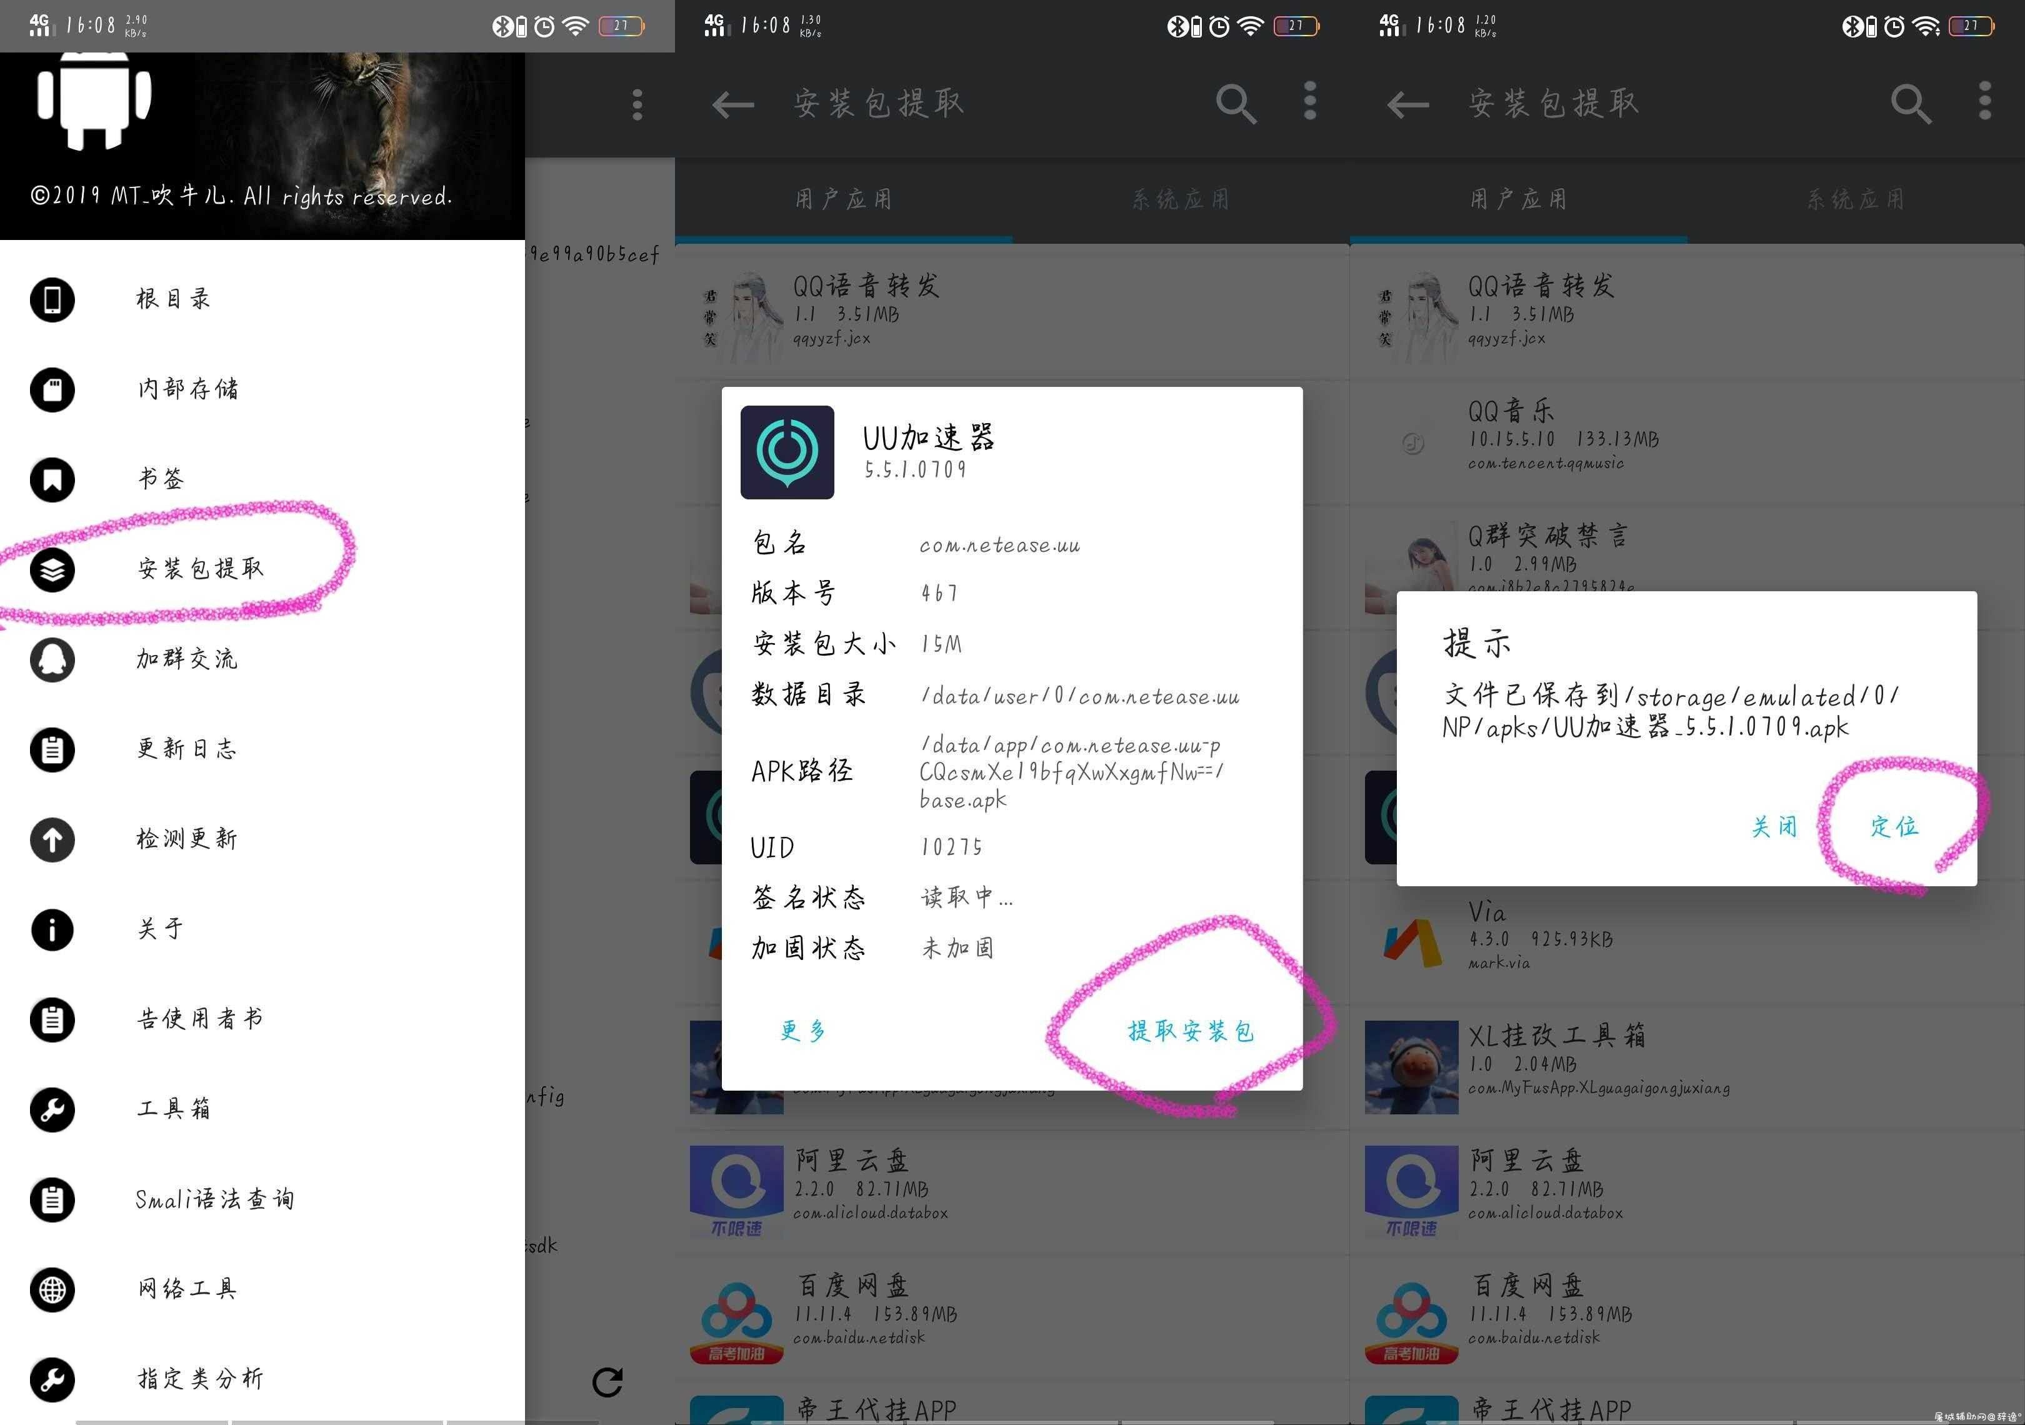Open overflow menu in middle 安装包提取 screen
The width and height of the screenshot is (2025, 1425).
pyautogui.click(x=1310, y=101)
